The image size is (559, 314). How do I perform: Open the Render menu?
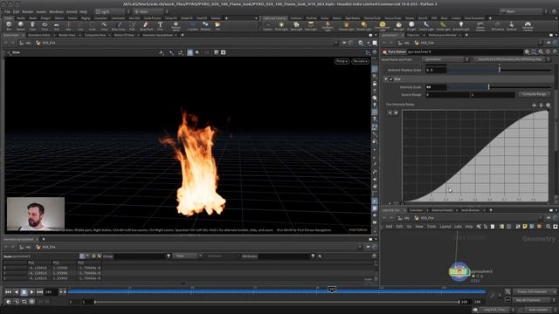27,11
